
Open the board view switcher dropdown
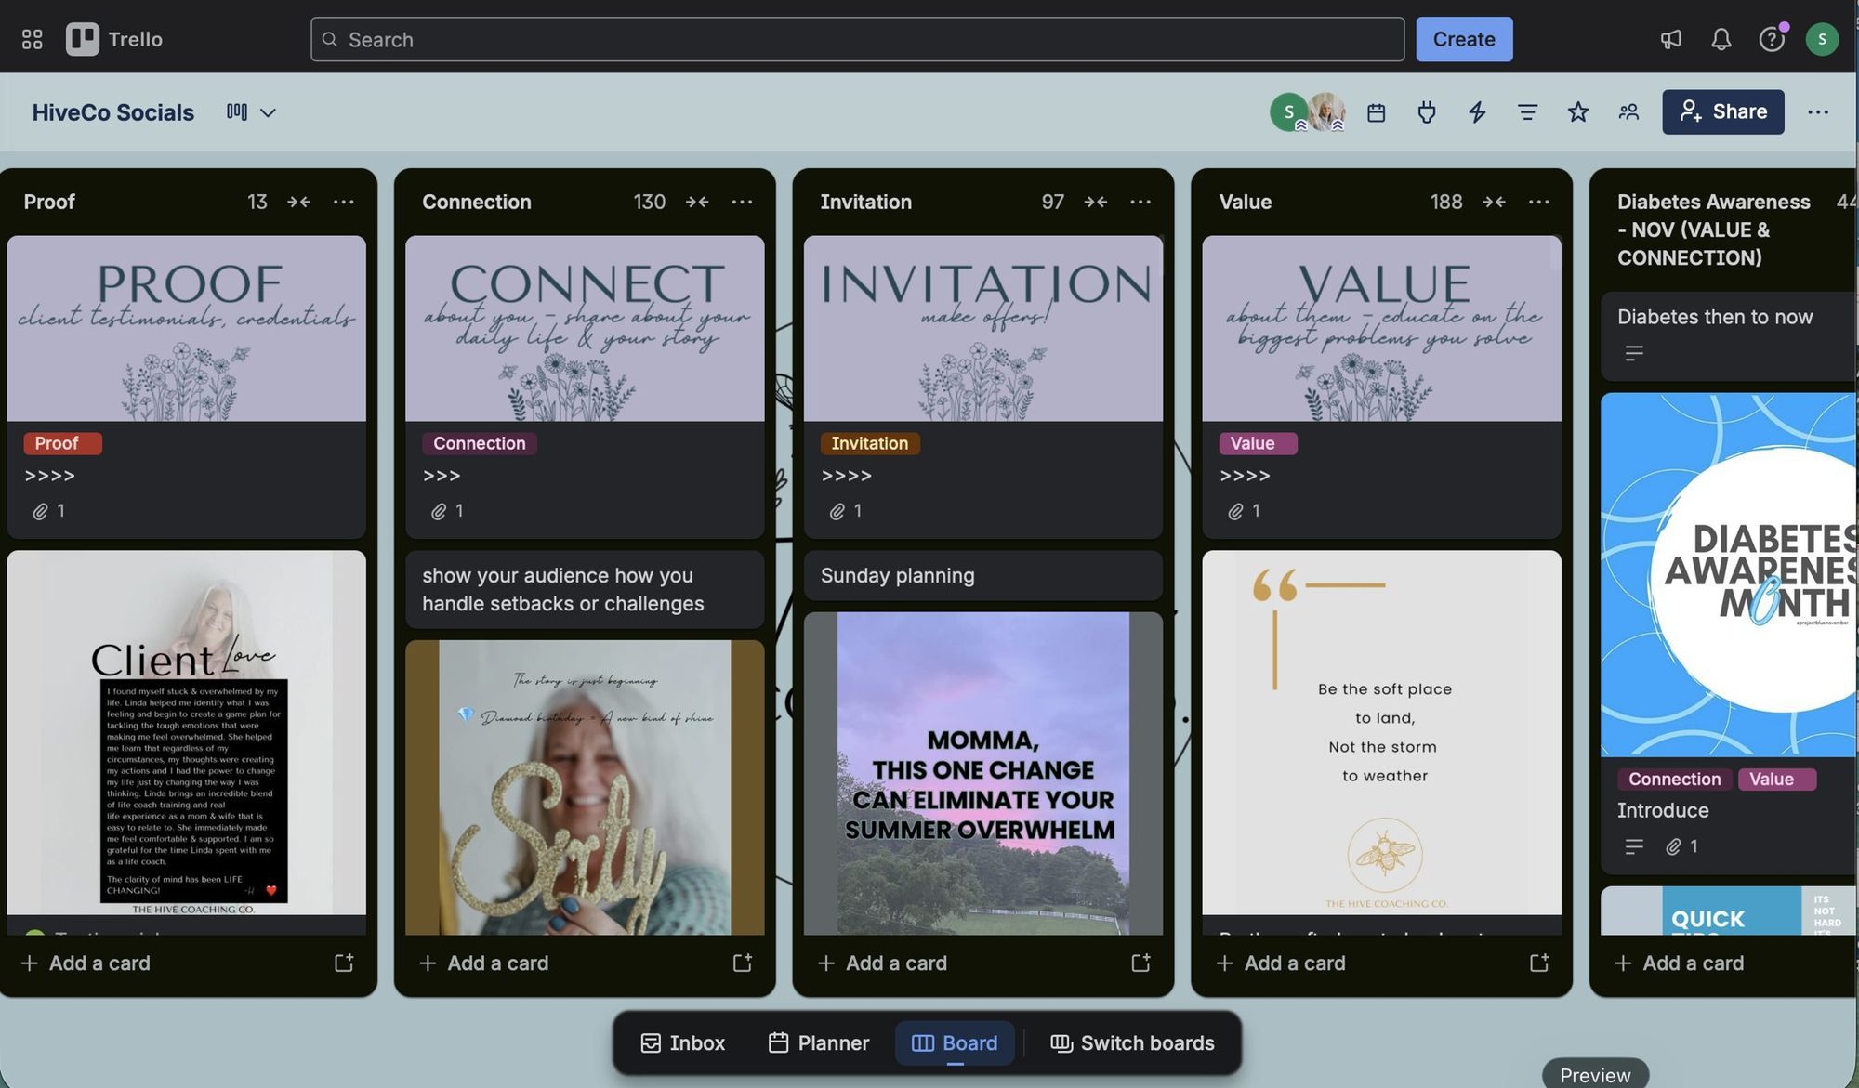(x=251, y=112)
